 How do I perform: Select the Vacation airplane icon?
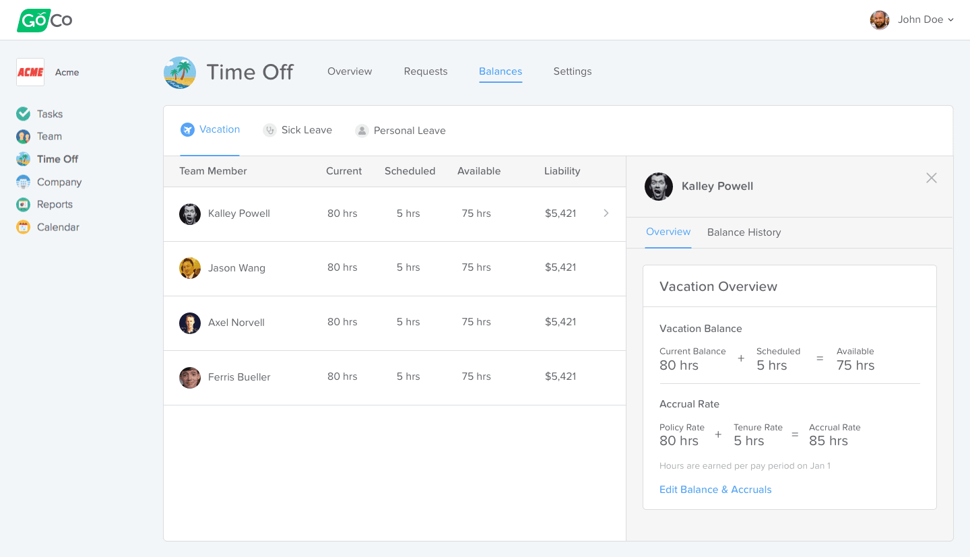pyautogui.click(x=187, y=130)
